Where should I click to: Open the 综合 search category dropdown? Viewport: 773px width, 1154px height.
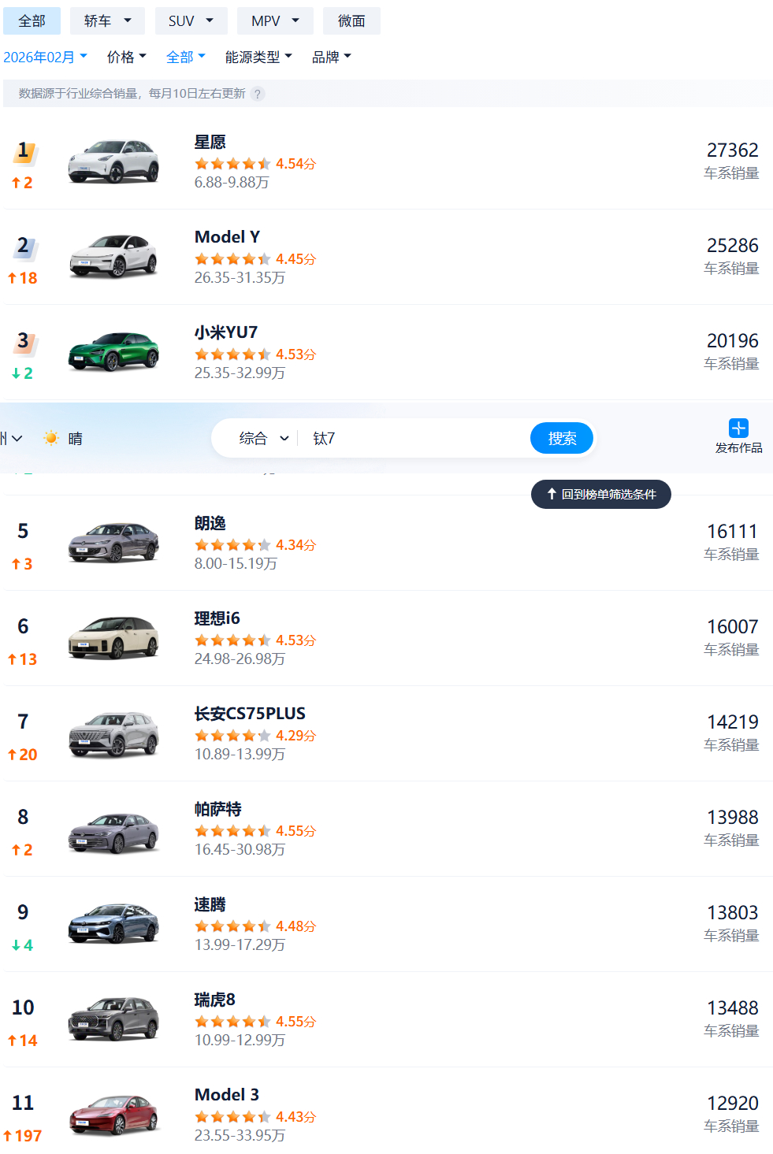coord(263,438)
